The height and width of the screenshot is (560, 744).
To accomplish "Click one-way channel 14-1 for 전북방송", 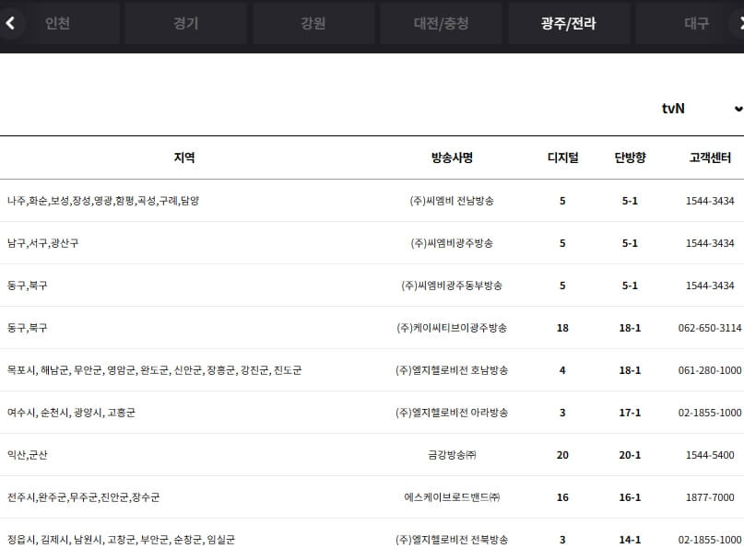I will click(630, 540).
